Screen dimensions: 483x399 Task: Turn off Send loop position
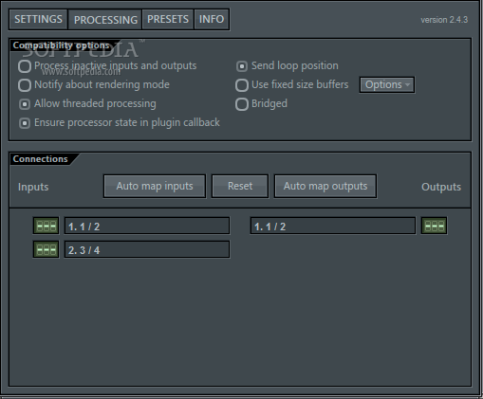tap(242, 66)
